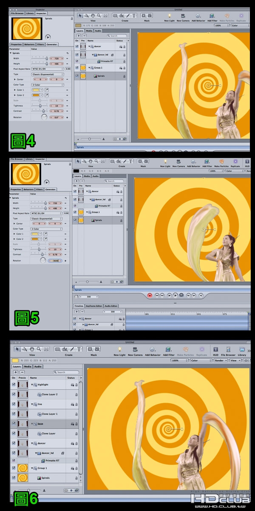Select the arrow tool in bottom screenshot toolbar
The image size is (255, 511).
(17, 349)
